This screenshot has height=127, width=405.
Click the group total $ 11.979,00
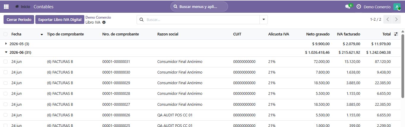click(381, 44)
